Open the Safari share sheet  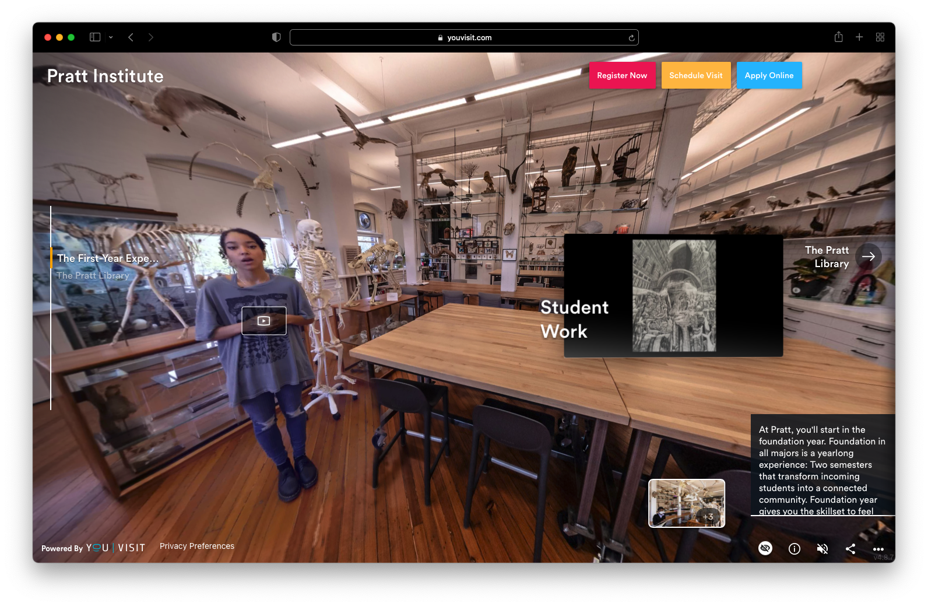click(x=839, y=37)
